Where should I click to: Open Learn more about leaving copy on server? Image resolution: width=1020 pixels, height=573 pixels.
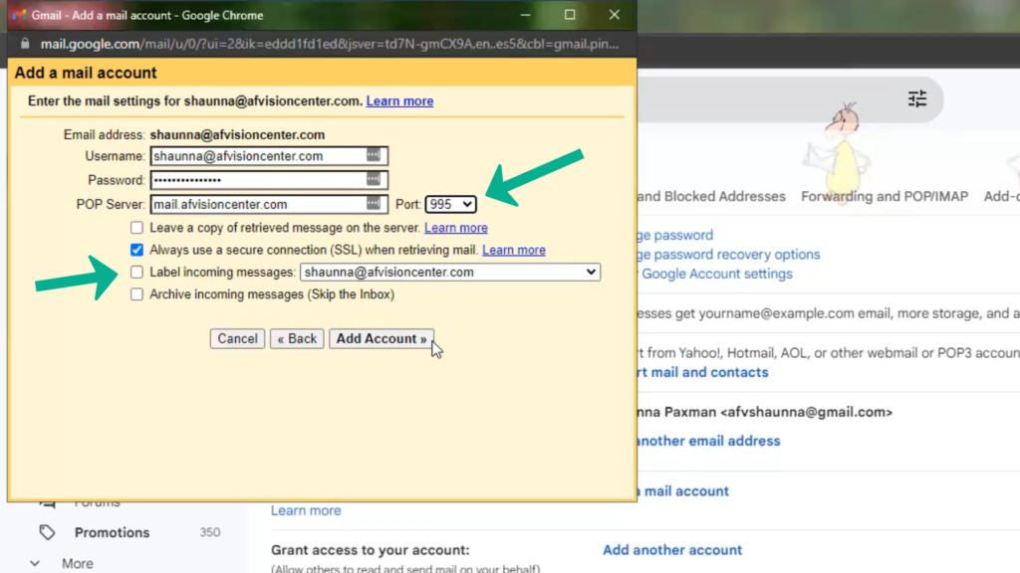(456, 228)
